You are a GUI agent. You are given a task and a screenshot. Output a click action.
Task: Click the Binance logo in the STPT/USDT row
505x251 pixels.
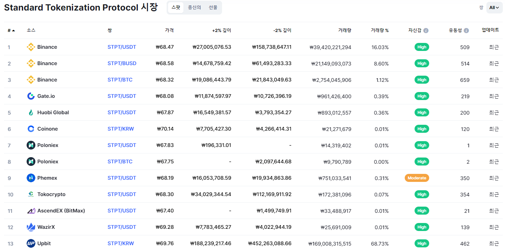pos(31,47)
